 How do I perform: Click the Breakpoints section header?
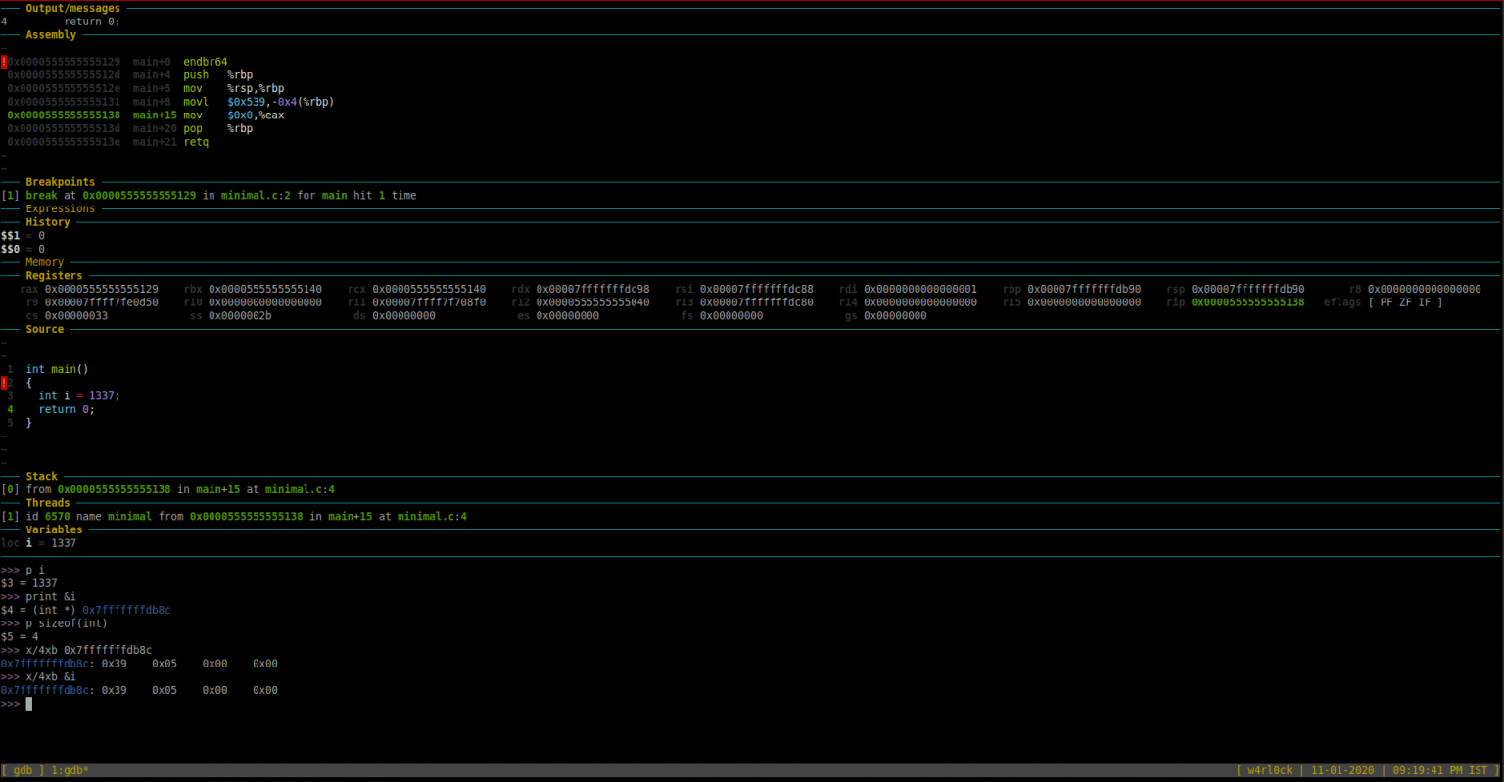61,181
